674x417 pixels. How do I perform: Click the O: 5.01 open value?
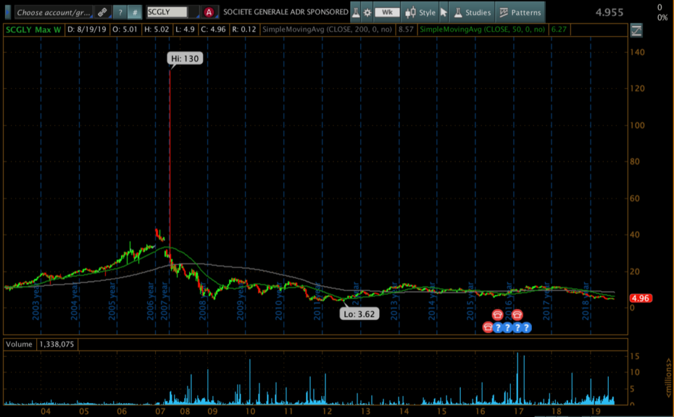tap(125, 30)
